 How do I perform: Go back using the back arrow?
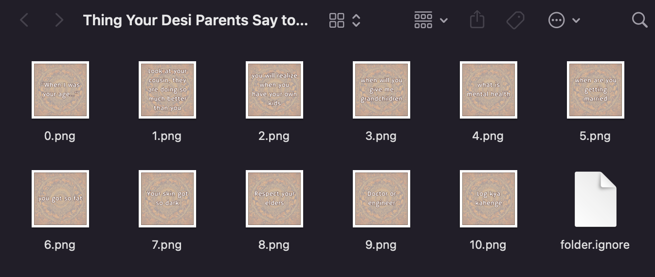point(24,20)
